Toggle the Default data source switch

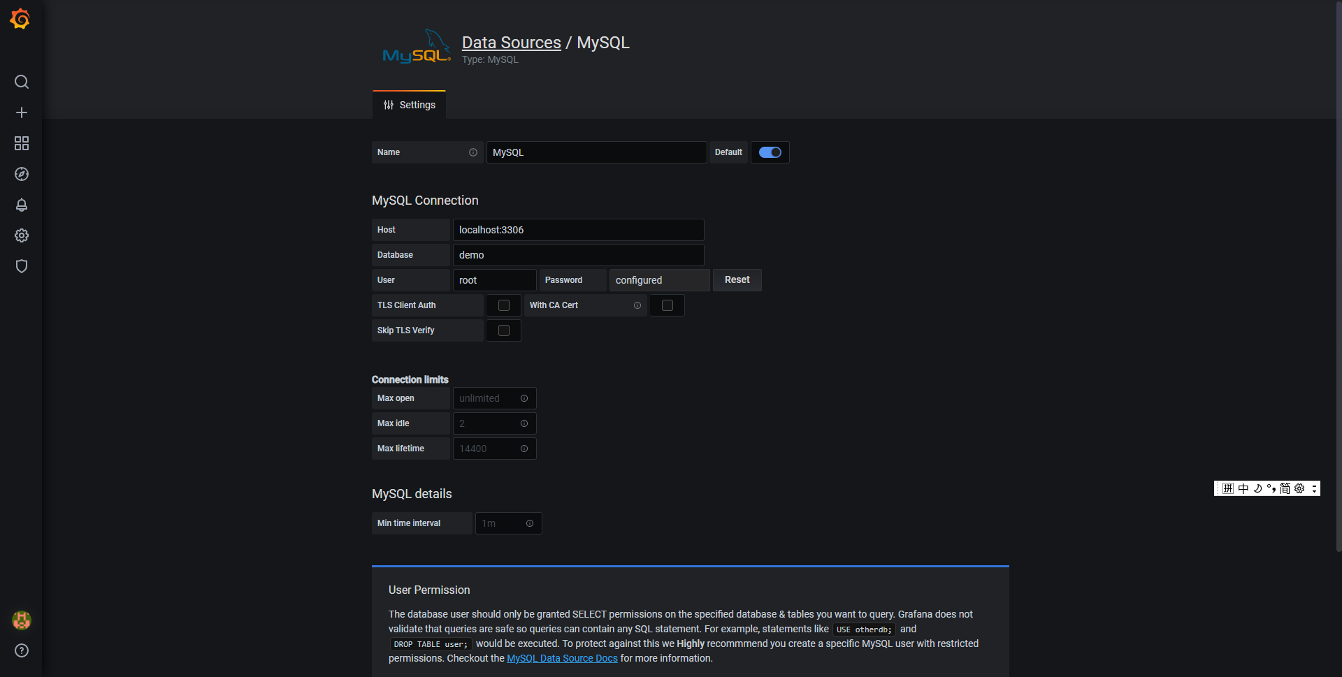[x=770, y=152]
